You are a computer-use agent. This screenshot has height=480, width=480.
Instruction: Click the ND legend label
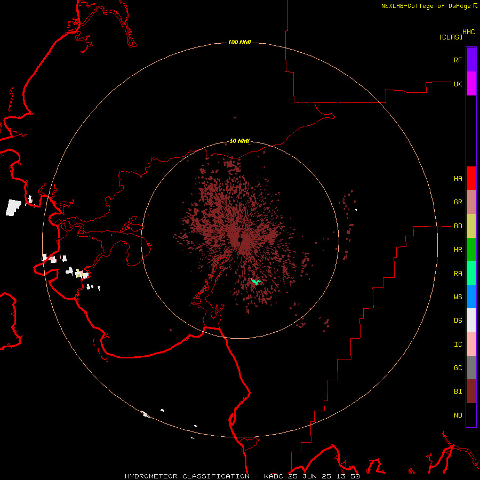(x=458, y=415)
